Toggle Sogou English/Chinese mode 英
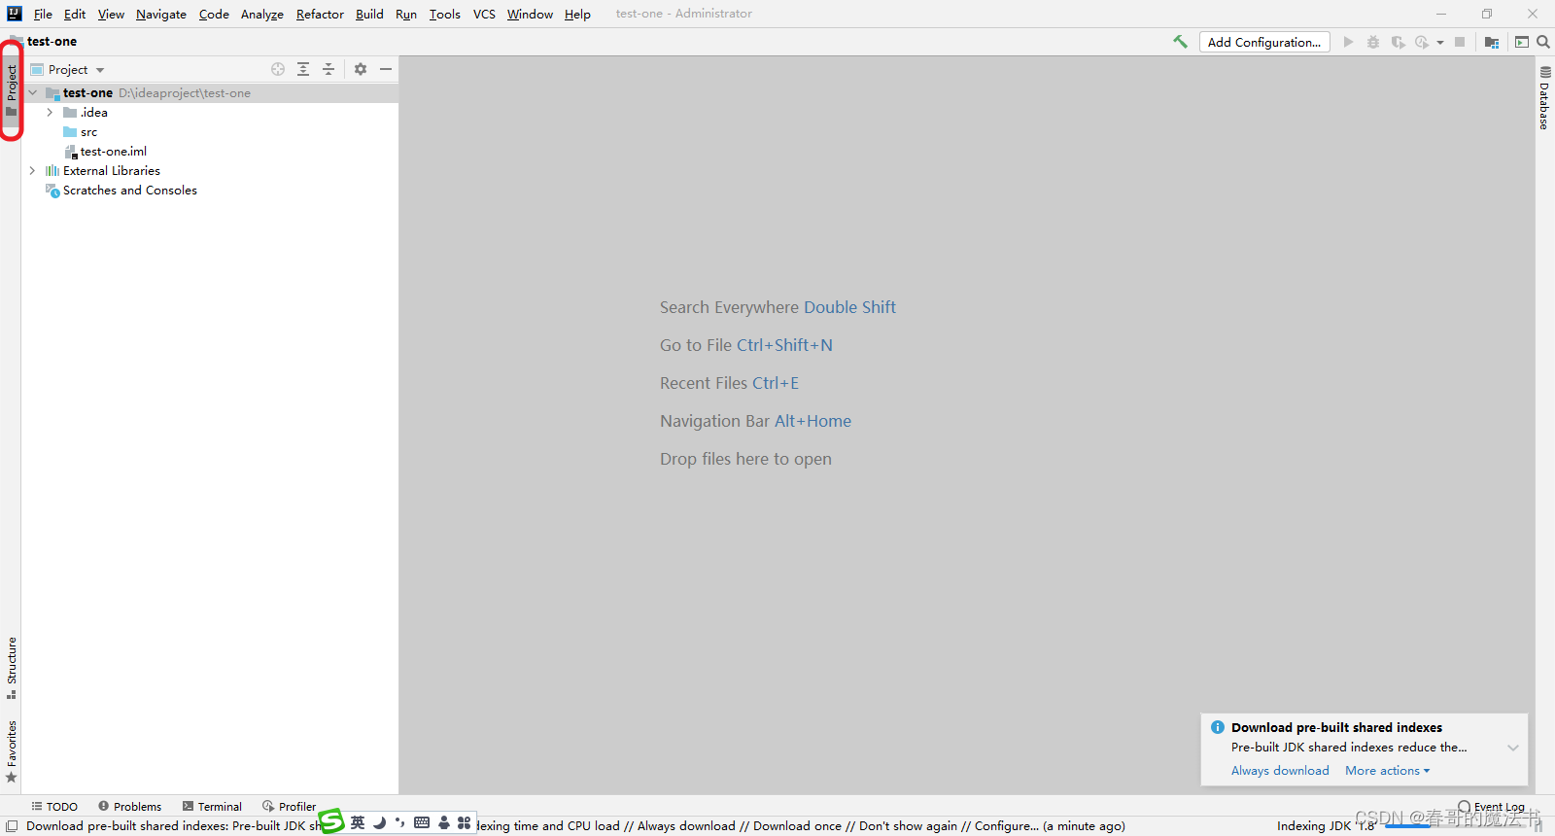1555x836 pixels. 358,822
